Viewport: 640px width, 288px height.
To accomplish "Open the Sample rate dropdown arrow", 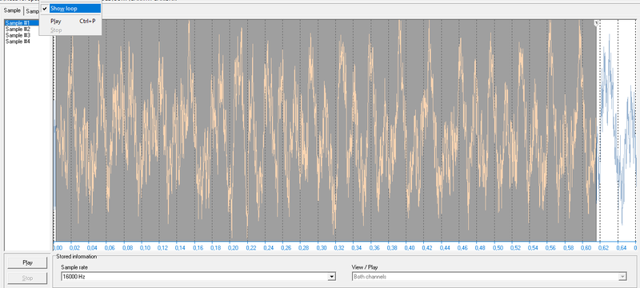I will pos(332,277).
